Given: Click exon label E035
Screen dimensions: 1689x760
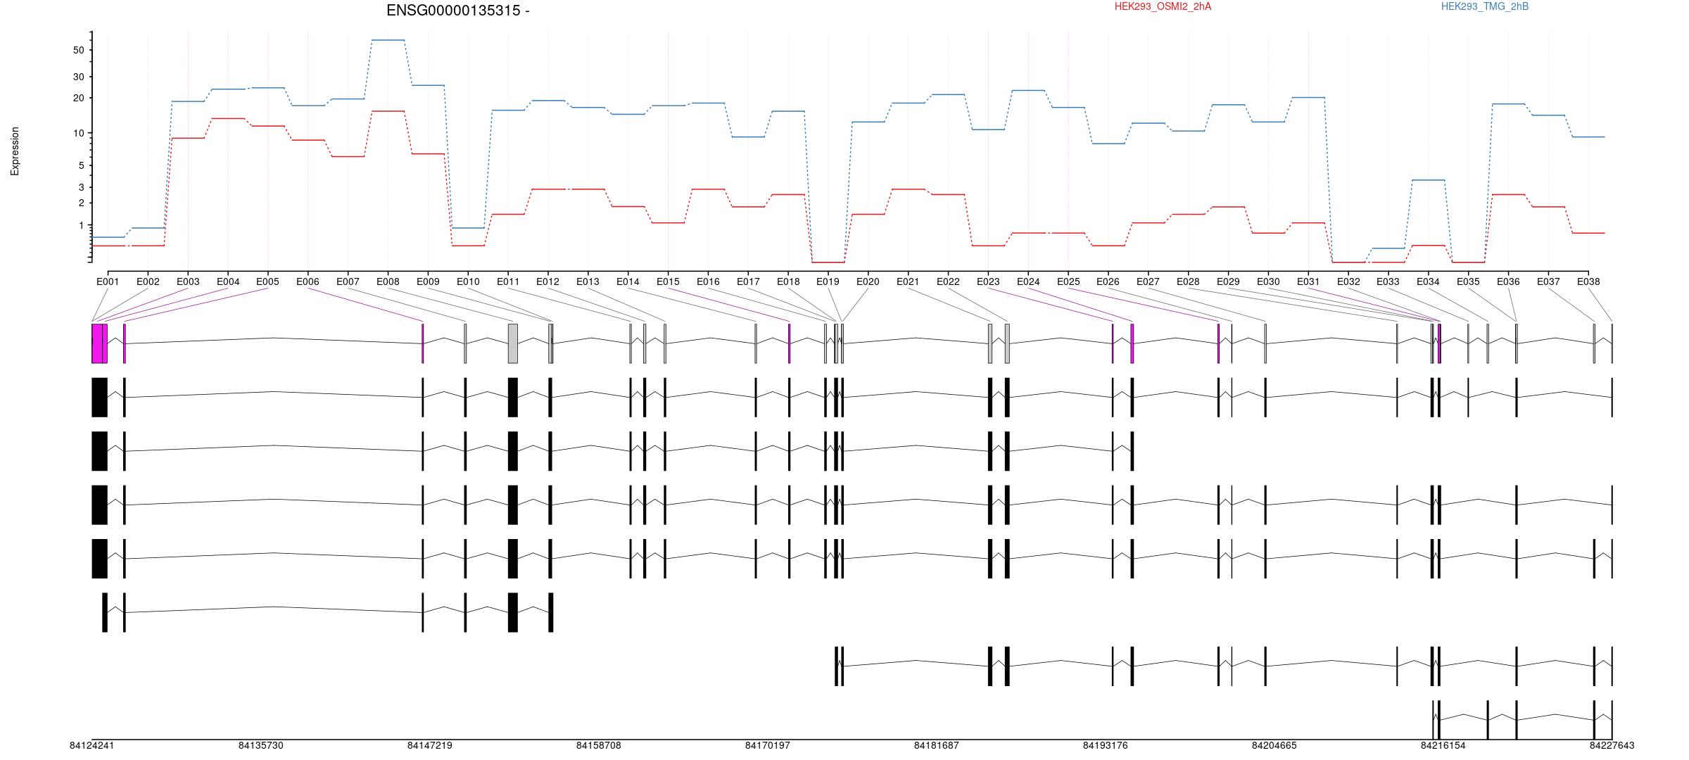Looking at the screenshot, I should tap(1468, 281).
